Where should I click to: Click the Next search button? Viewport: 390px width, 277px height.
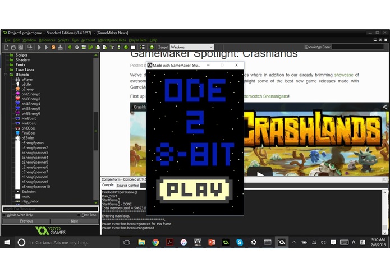(x=75, y=221)
